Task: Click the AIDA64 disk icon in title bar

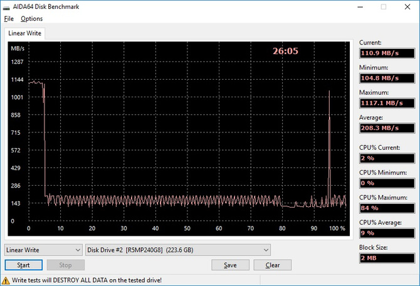Action: (6, 8)
